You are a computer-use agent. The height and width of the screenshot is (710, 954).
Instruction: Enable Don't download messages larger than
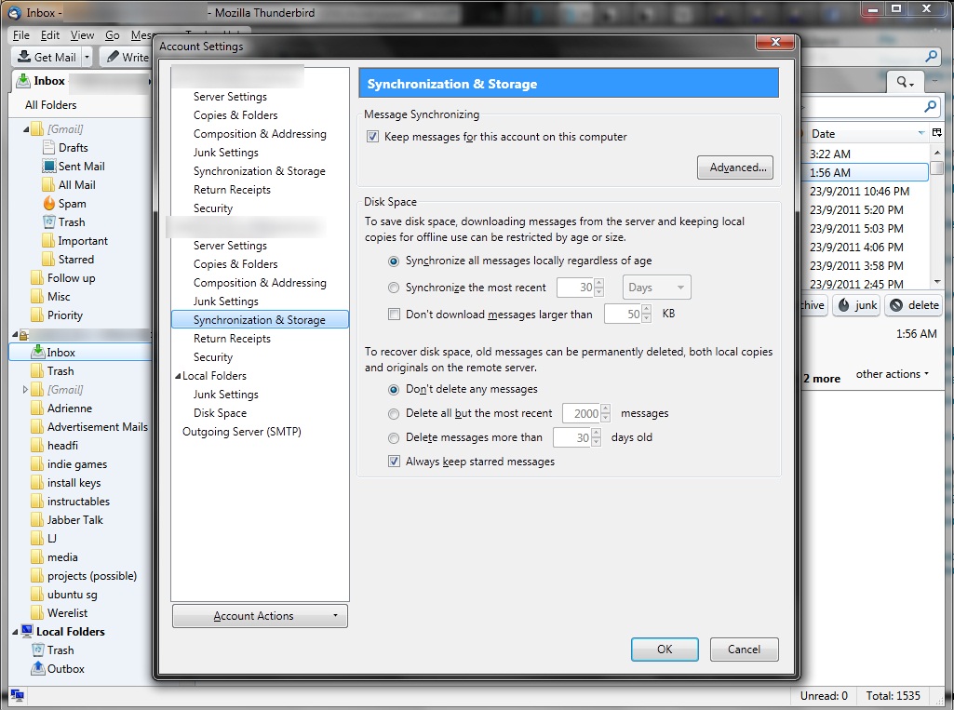[x=395, y=314]
